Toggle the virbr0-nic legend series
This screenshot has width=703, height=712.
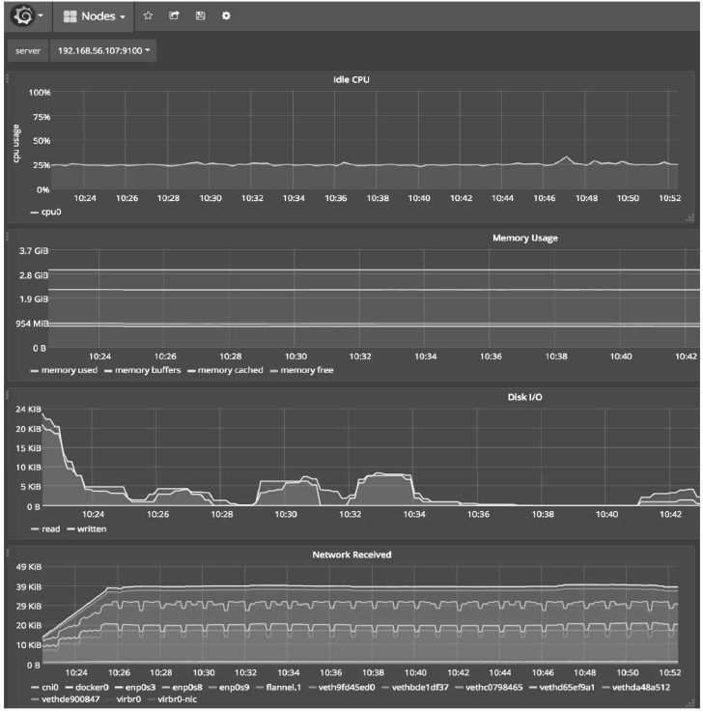point(173,699)
